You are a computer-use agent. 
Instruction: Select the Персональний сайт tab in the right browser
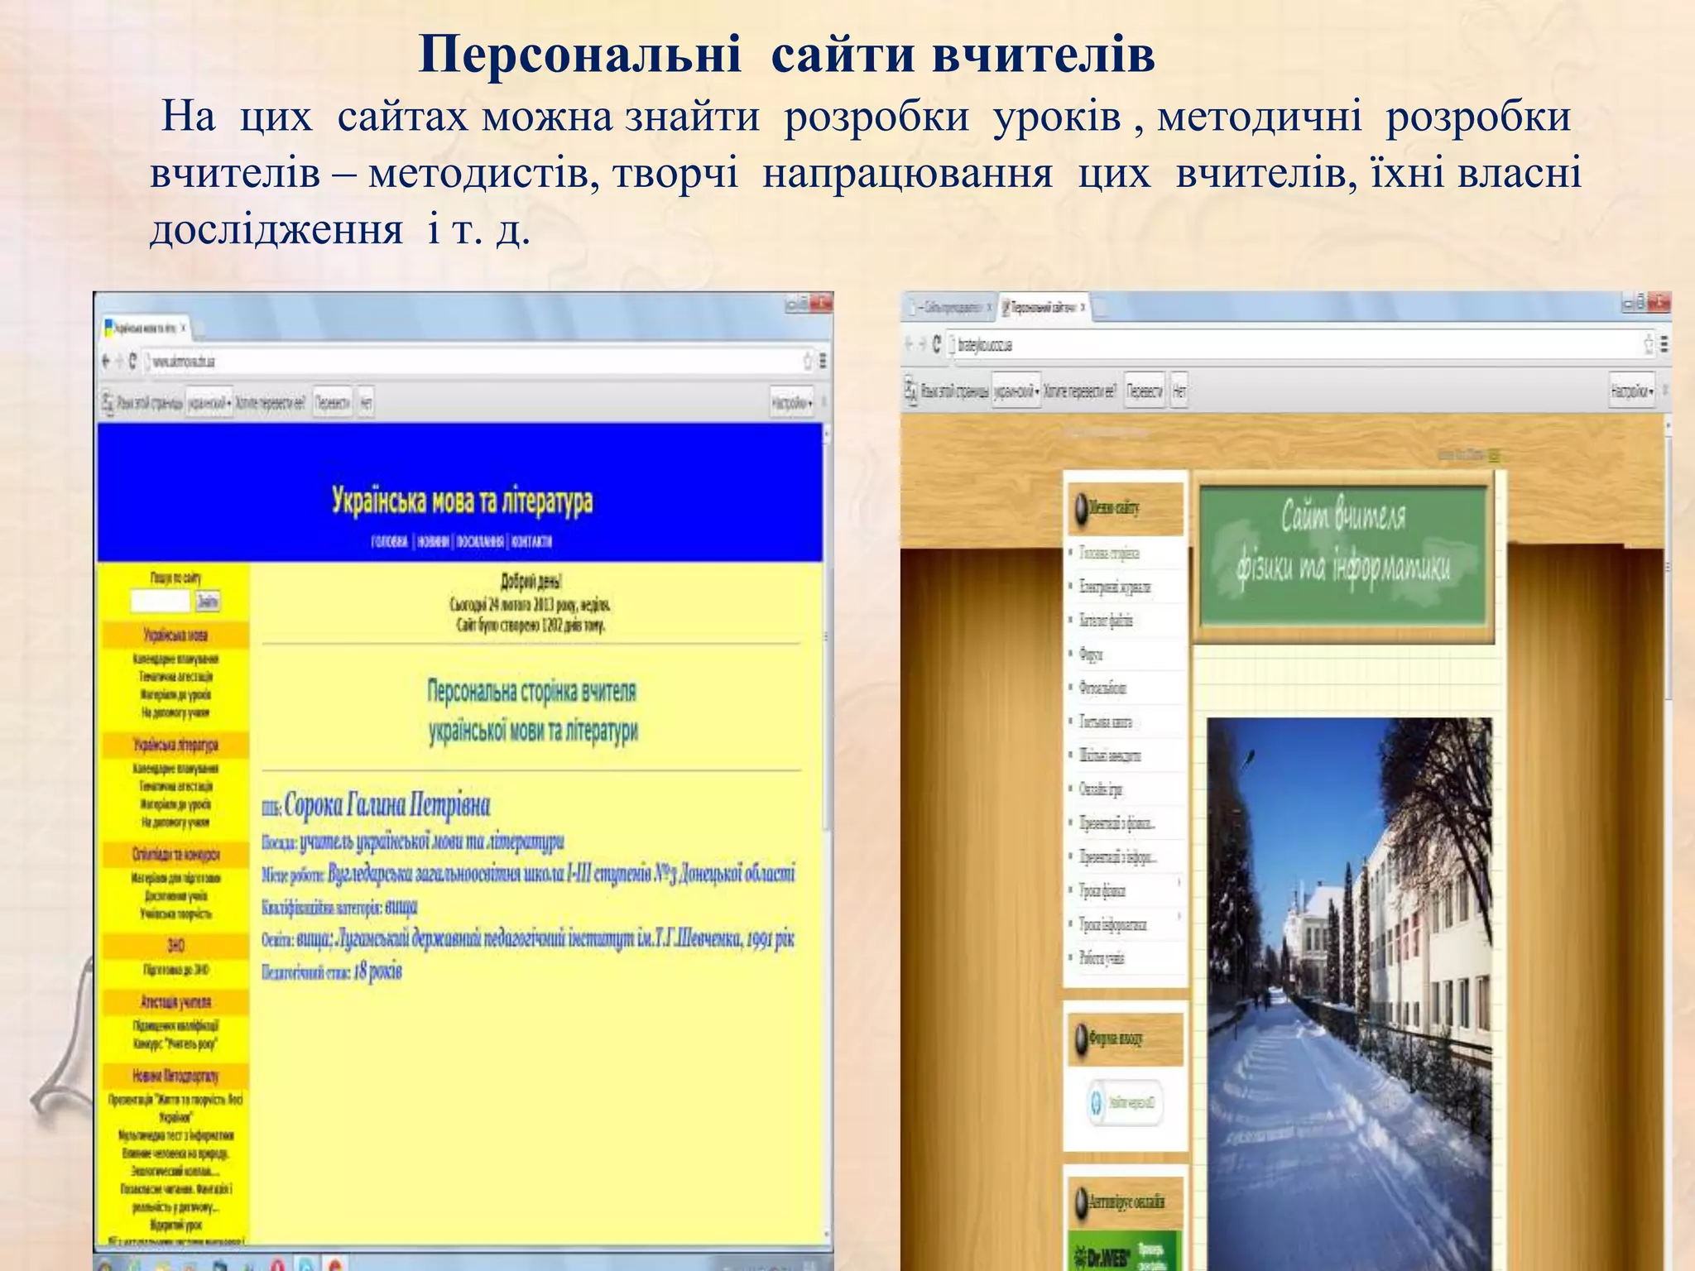click(x=1043, y=308)
